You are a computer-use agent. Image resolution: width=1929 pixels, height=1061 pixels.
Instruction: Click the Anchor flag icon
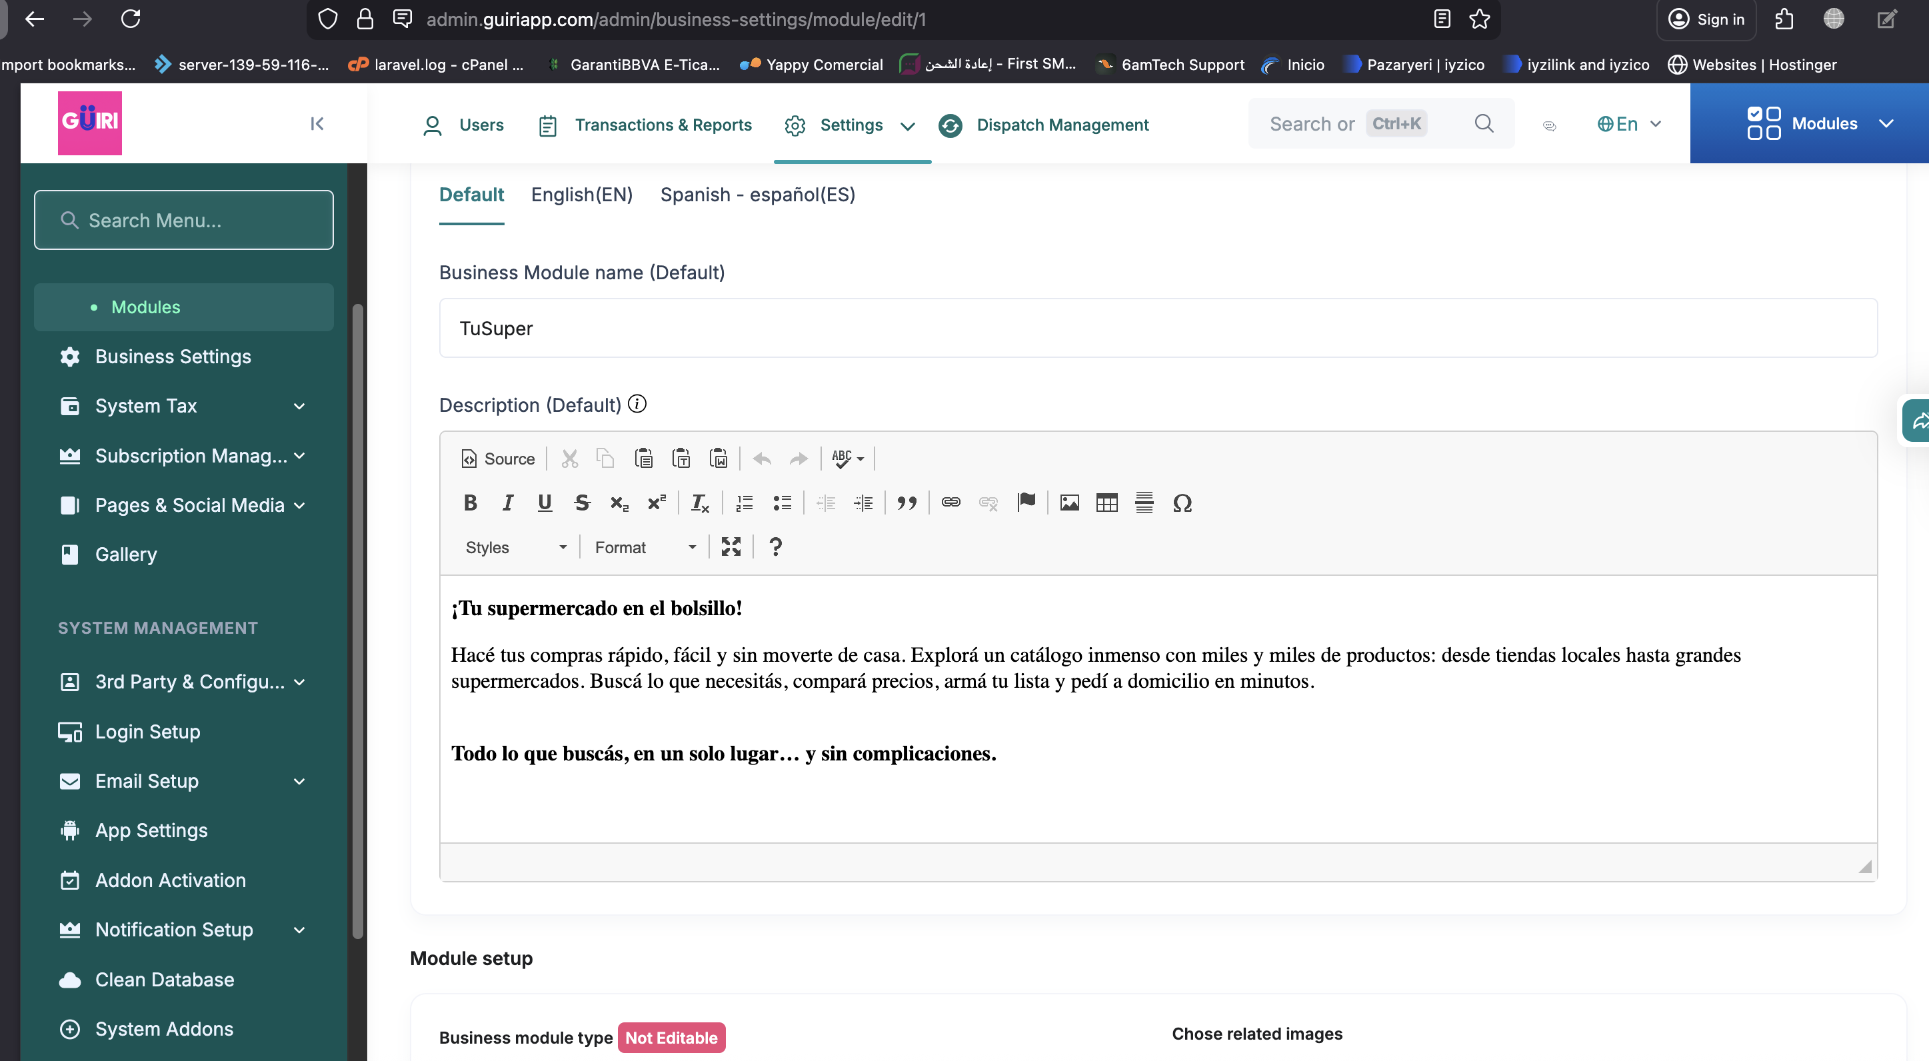click(x=1026, y=503)
